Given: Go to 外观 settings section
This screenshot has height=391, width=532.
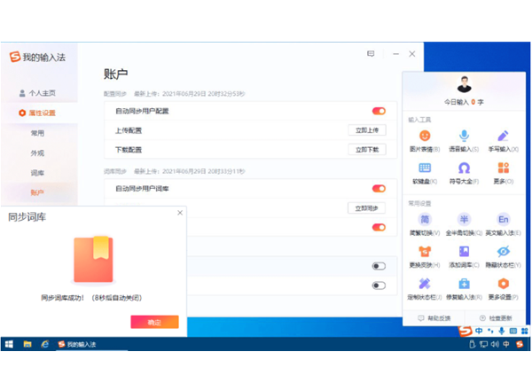Looking at the screenshot, I should (x=37, y=153).
